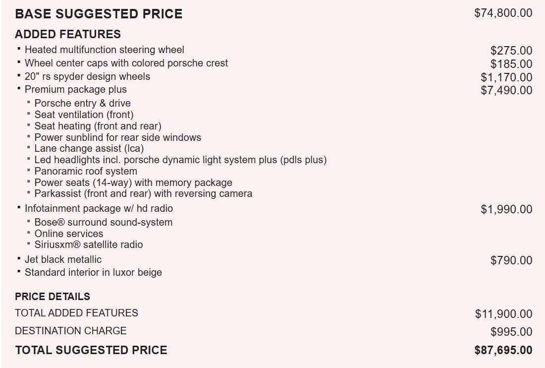This screenshot has height=368, width=545.
Task: Select Heated multifunction steering wheel item
Action: 104,50
